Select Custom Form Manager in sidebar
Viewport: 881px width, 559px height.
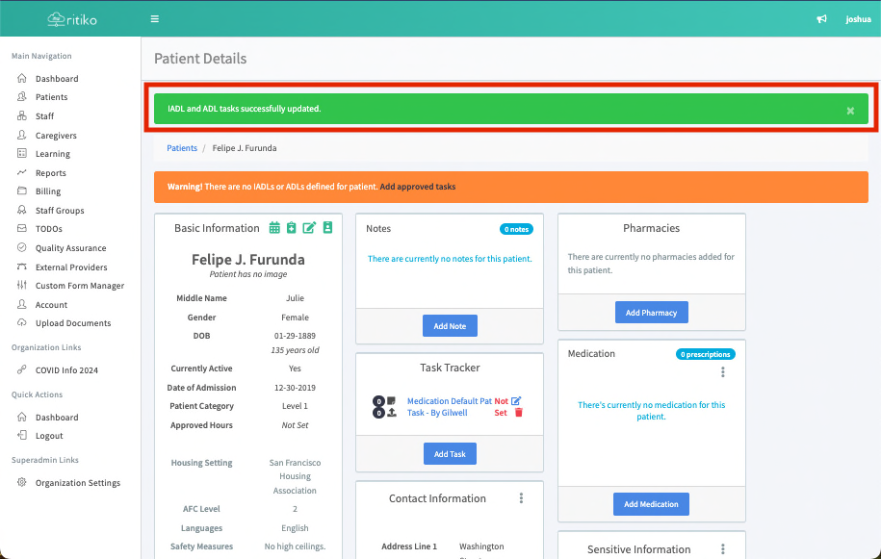click(79, 286)
